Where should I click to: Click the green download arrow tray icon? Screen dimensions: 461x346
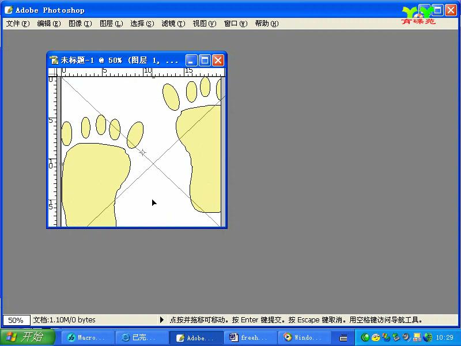coord(396,337)
